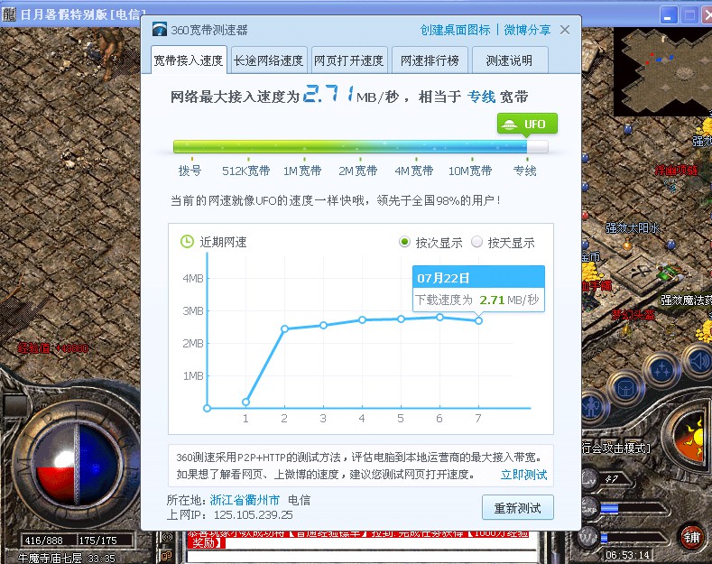
Task: Click the red 铺 shop button
Action: tap(692, 537)
